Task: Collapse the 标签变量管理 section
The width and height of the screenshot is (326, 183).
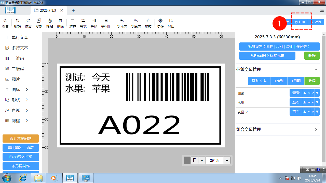Action: coord(316,69)
